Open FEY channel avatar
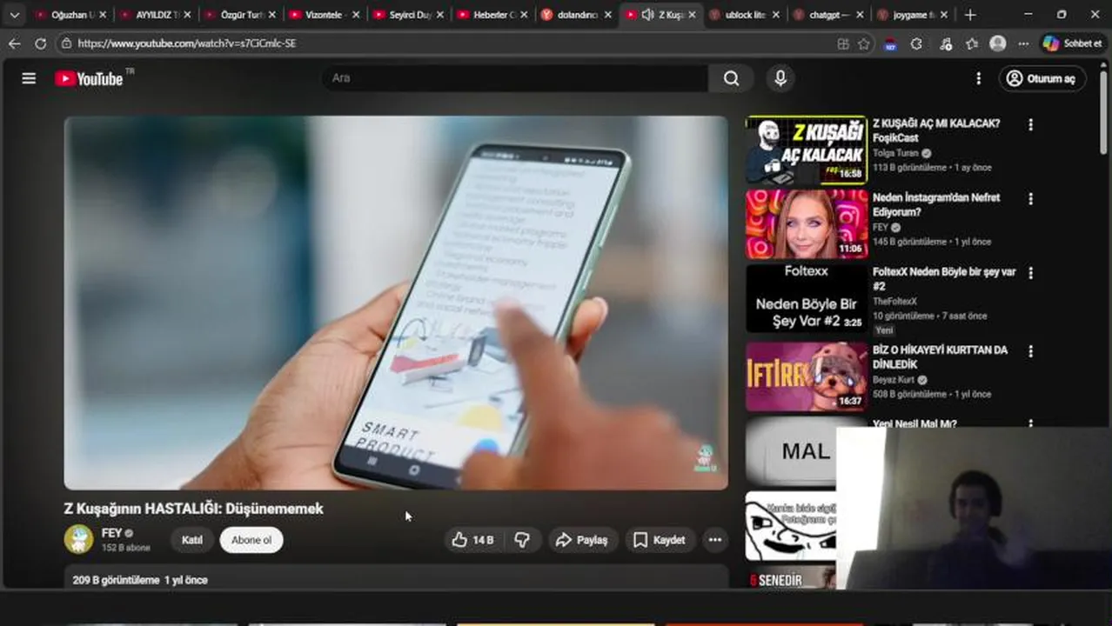 78,539
